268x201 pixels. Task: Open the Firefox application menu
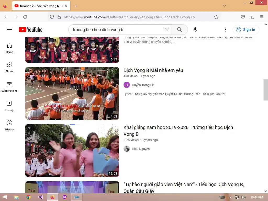262,17
